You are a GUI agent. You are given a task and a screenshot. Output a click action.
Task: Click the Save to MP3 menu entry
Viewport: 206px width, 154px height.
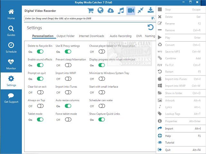pyautogui.click(x=181, y=52)
